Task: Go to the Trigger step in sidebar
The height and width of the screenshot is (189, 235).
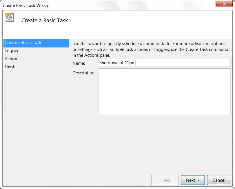Action: click(12, 51)
